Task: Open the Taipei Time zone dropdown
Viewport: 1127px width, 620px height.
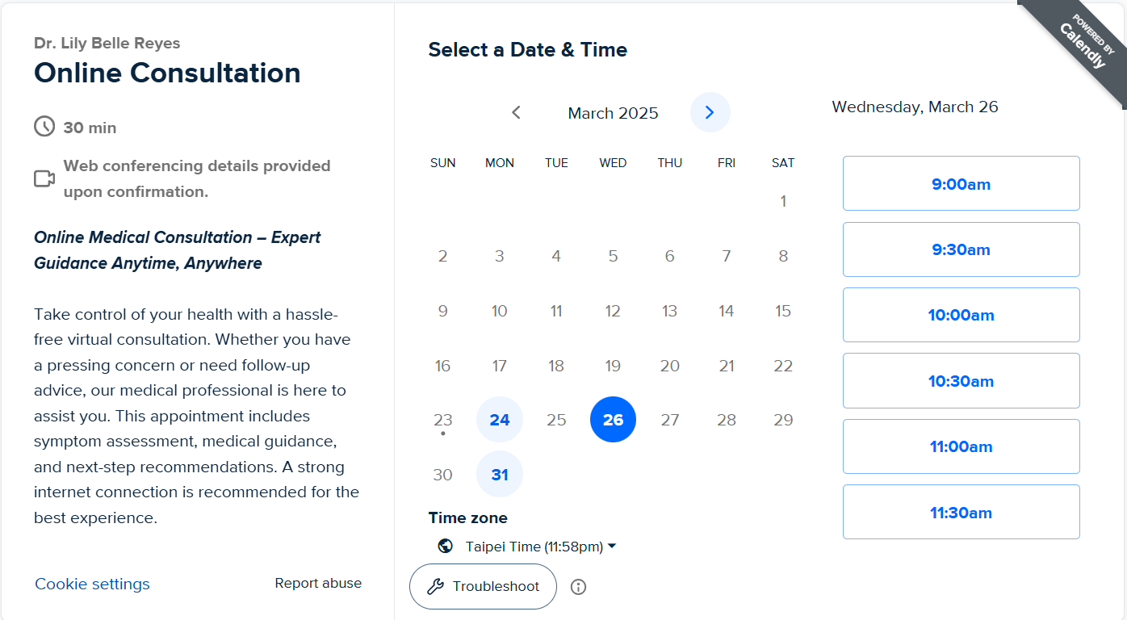Action: 540,547
